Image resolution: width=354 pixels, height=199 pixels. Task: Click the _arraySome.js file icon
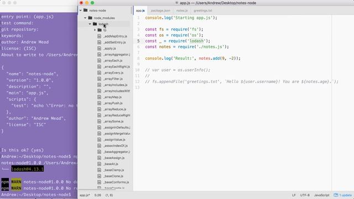pyautogui.click(x=99, y=122)
